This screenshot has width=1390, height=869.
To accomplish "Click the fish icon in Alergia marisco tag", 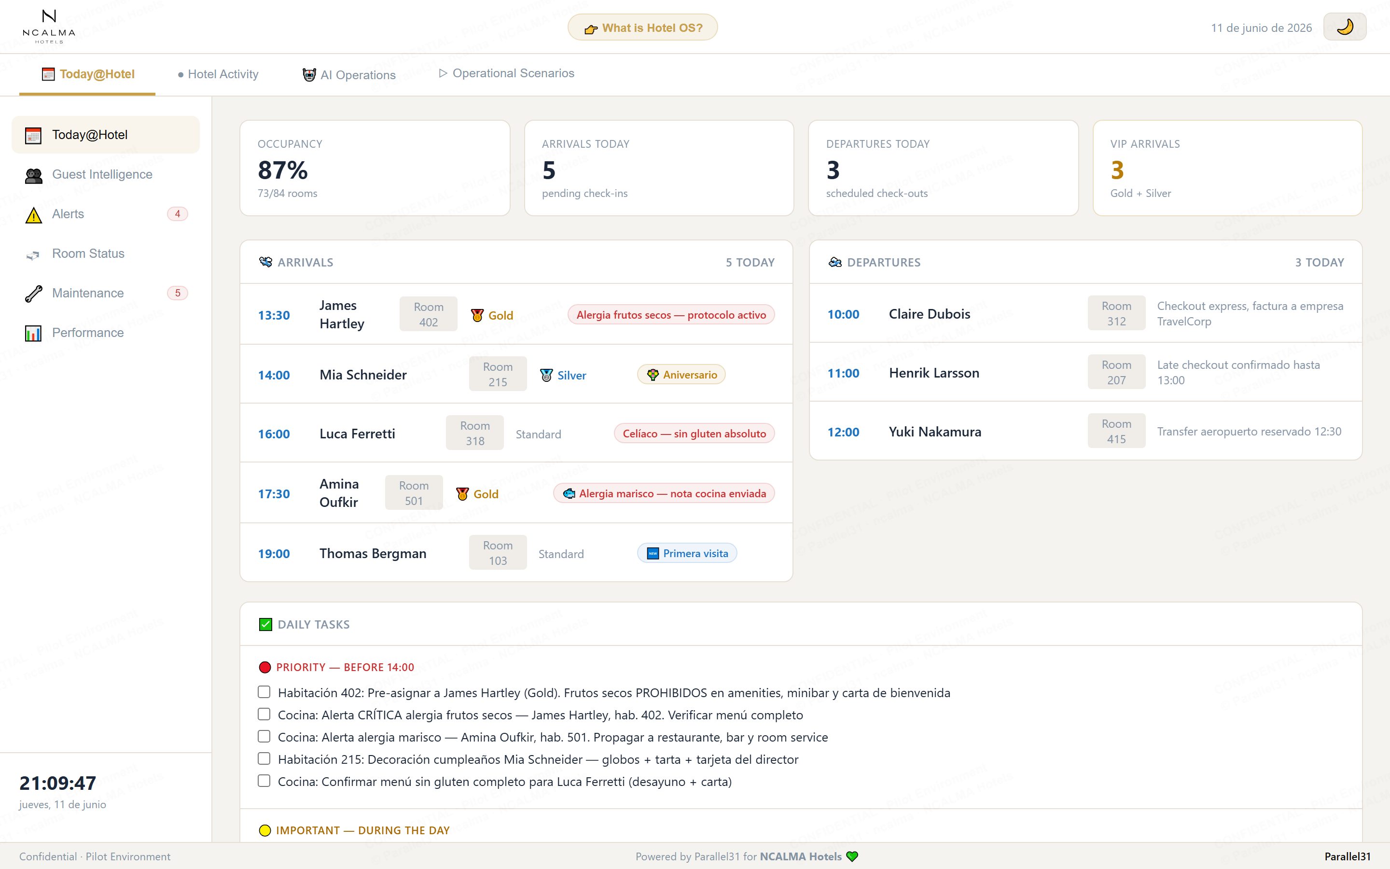I will [569, 493].
